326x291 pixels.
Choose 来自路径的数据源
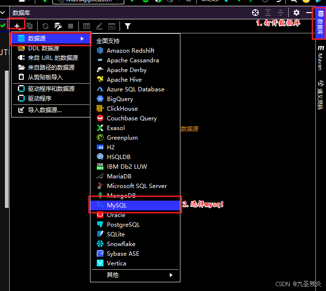(x=51, y=67)
